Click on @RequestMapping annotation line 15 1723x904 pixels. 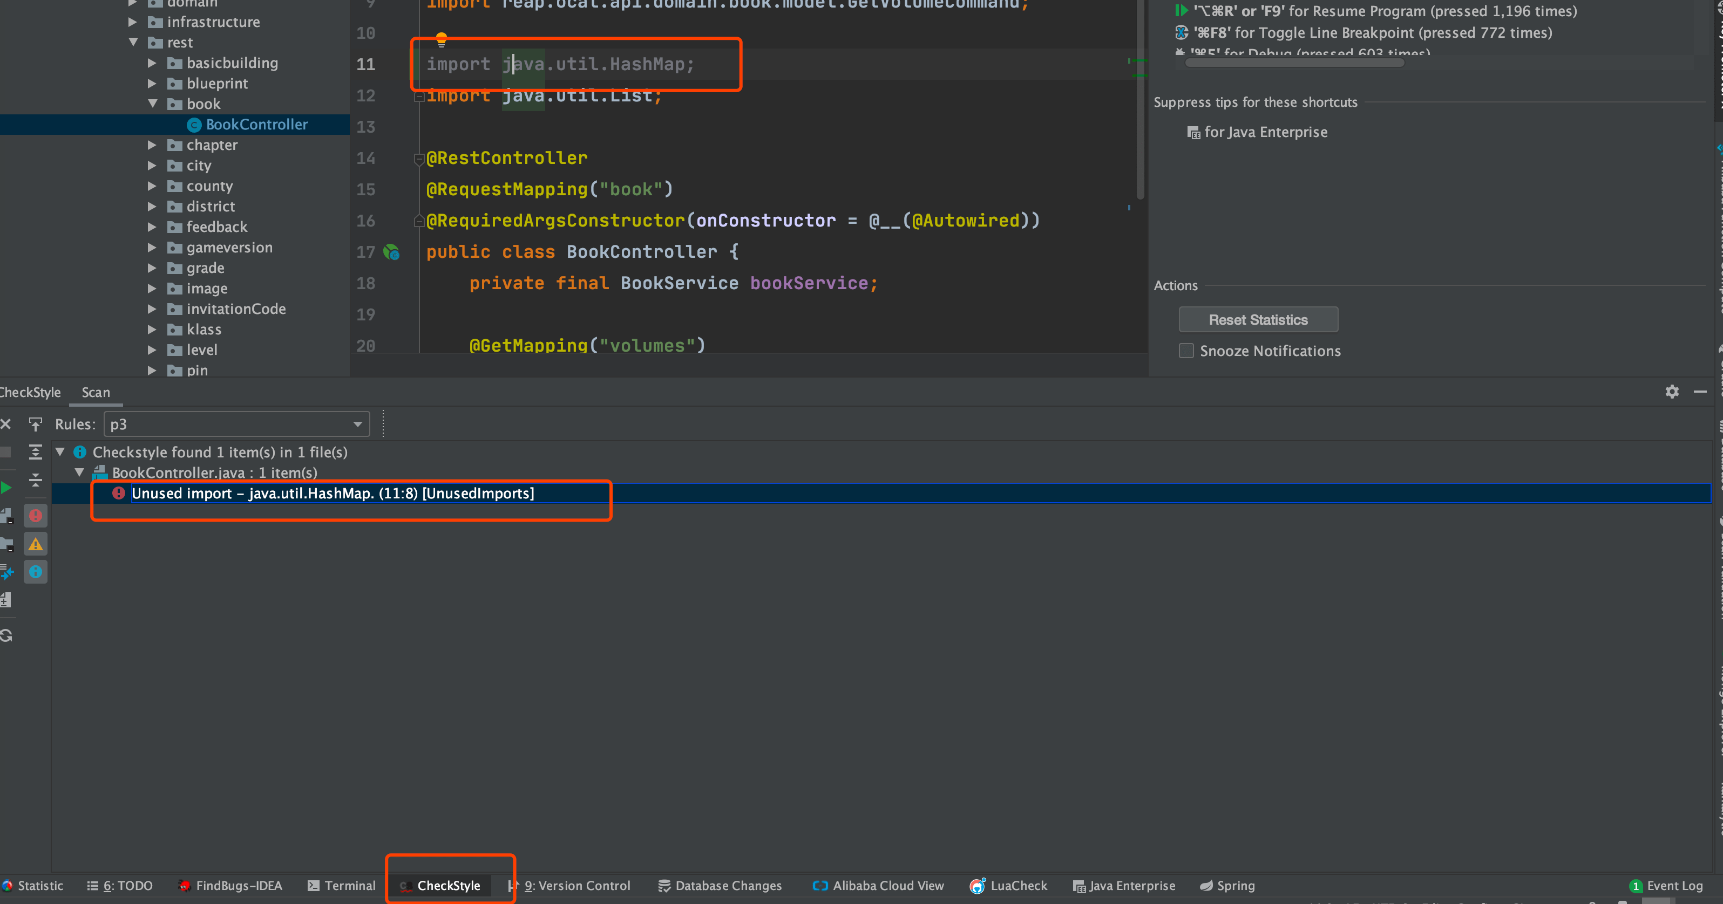coord(507,190)
